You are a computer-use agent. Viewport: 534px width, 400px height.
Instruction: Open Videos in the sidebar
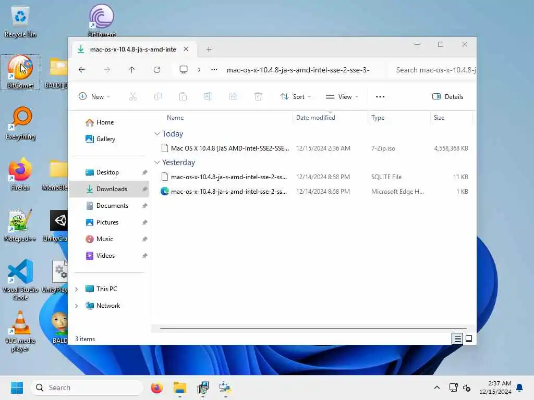(x=110, y=256)
